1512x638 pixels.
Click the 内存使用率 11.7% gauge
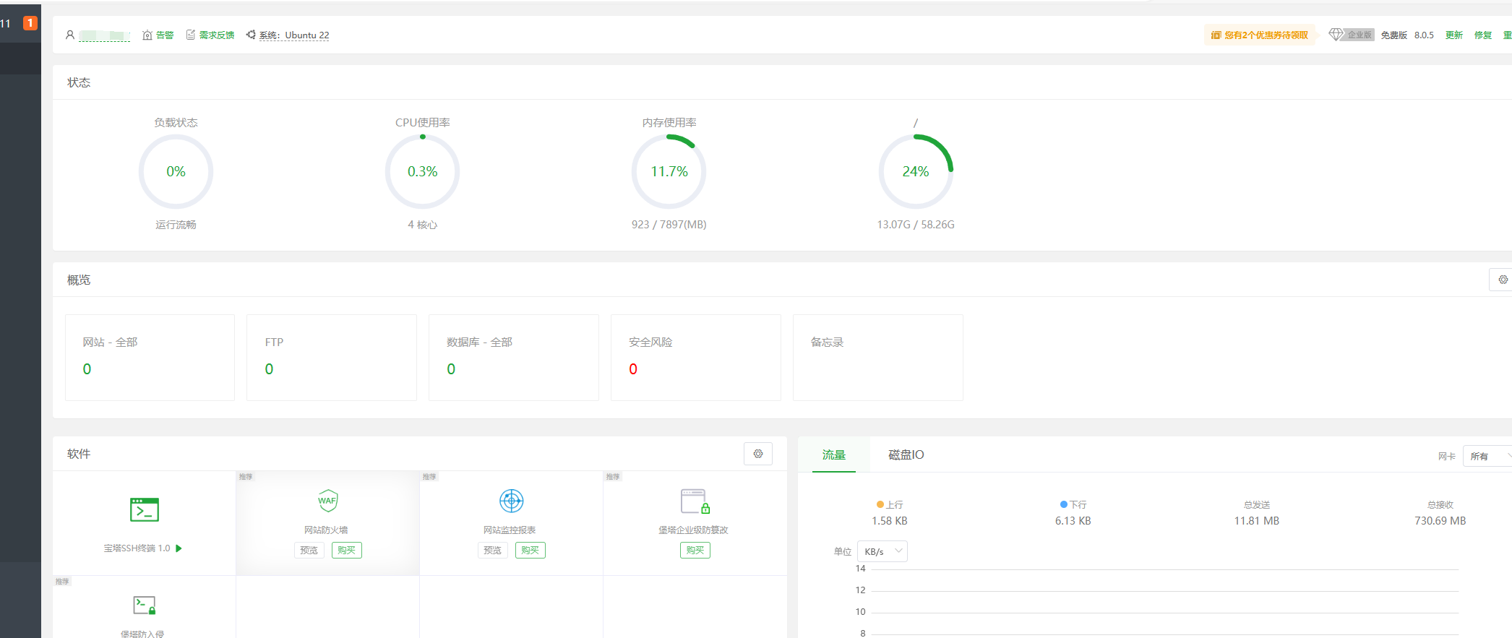(x=669, y=171)
